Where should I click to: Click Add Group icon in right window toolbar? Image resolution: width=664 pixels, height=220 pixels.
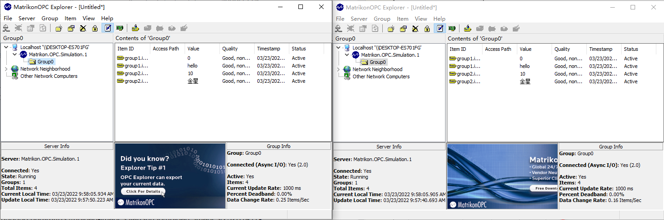[x=391, y=28]
